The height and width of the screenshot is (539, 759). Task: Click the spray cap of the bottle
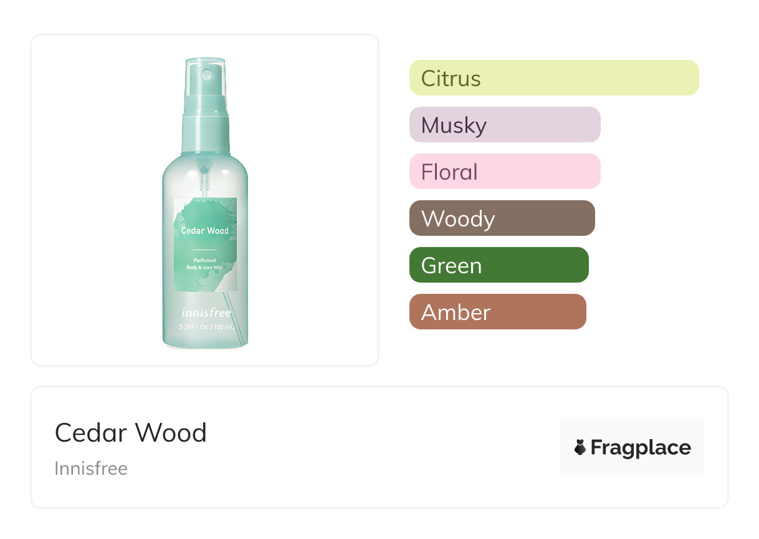coord(206,87)
